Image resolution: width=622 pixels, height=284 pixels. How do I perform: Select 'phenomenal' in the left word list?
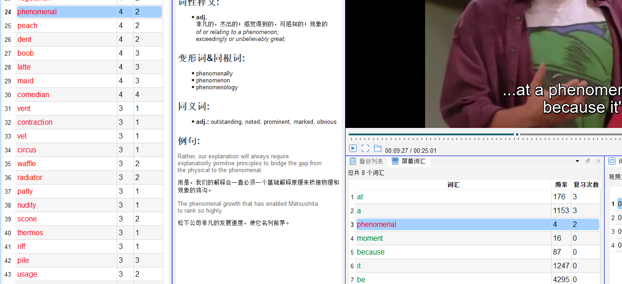(x=37, y=12)
